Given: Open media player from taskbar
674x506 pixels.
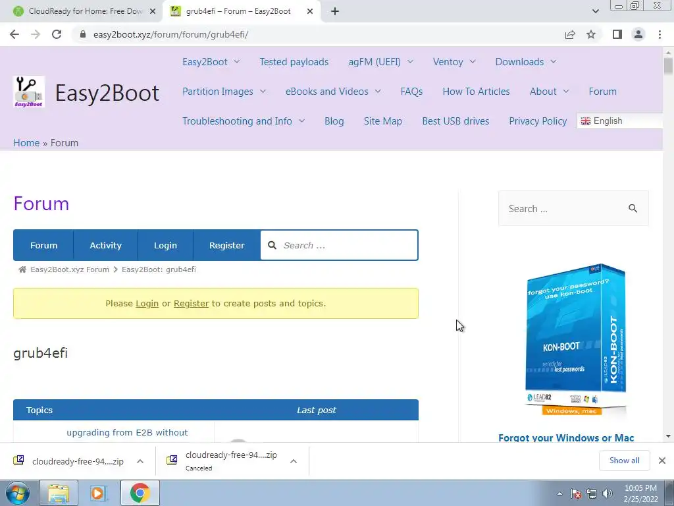Looking at the screenshot, I should click(99, 493).
